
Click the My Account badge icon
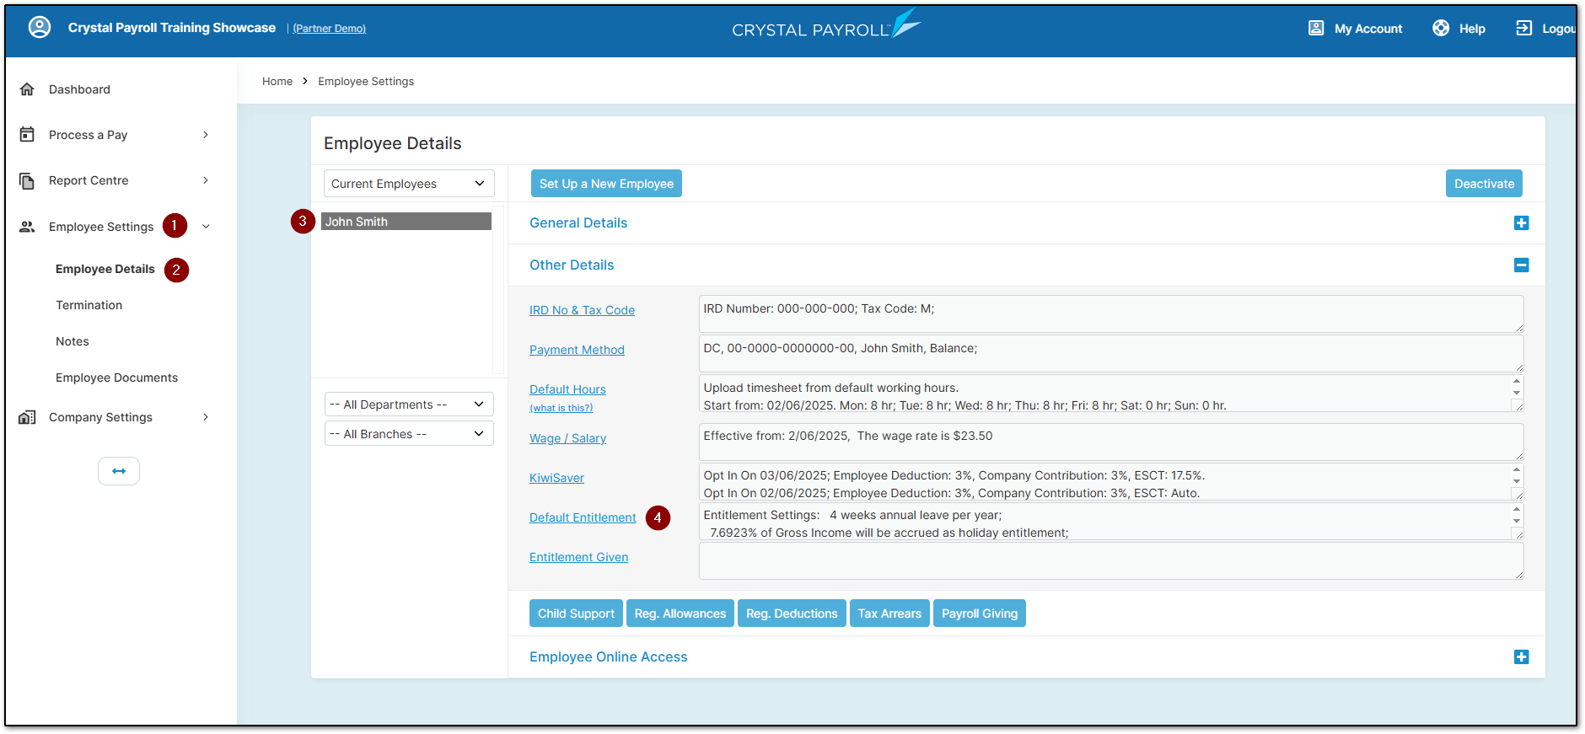(1316, 28)
